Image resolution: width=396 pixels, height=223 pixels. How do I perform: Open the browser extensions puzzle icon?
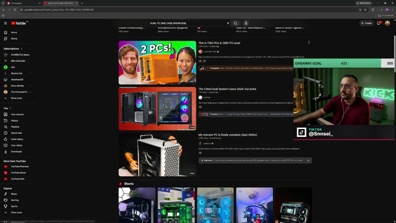373,10
